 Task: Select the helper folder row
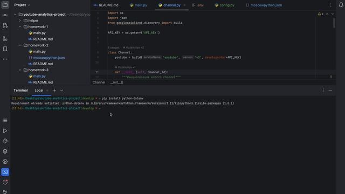point(51,20)
